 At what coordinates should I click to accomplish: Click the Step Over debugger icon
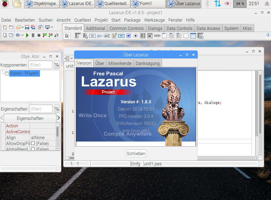50,36
